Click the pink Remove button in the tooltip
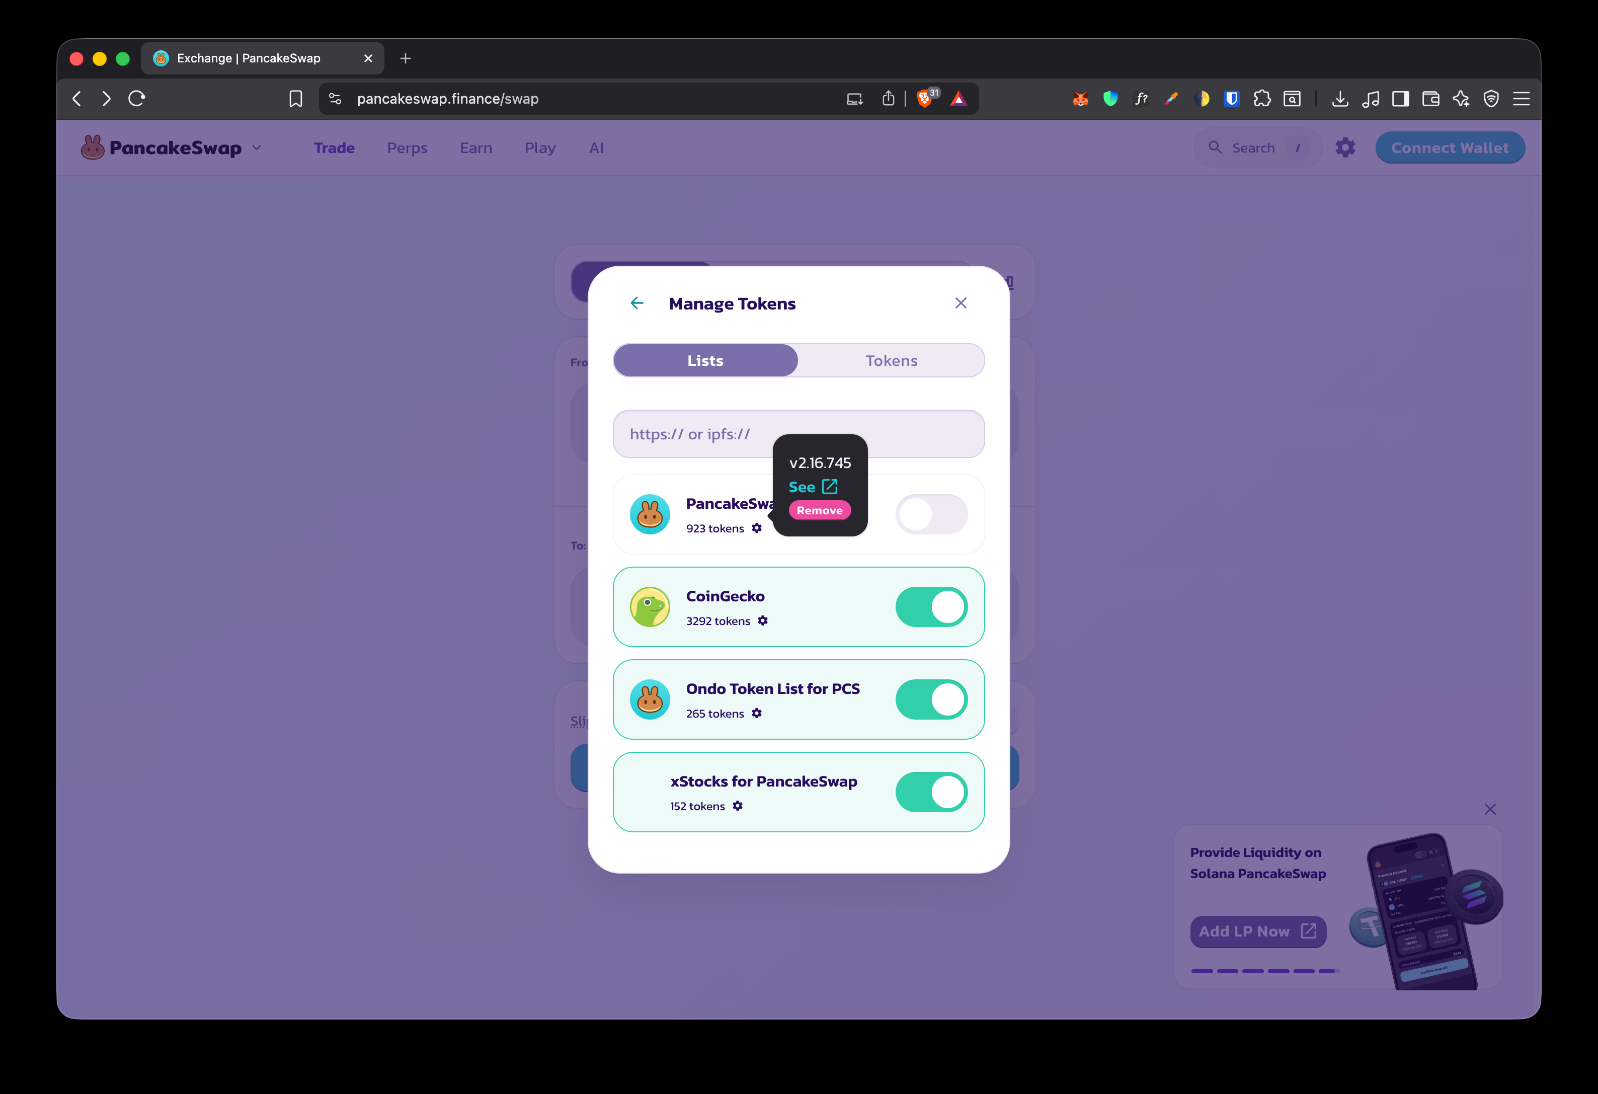 pos(820,510)
